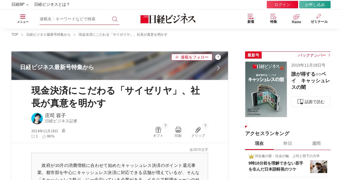
Task: Click the comment count icon
Action: pos(33,137)
